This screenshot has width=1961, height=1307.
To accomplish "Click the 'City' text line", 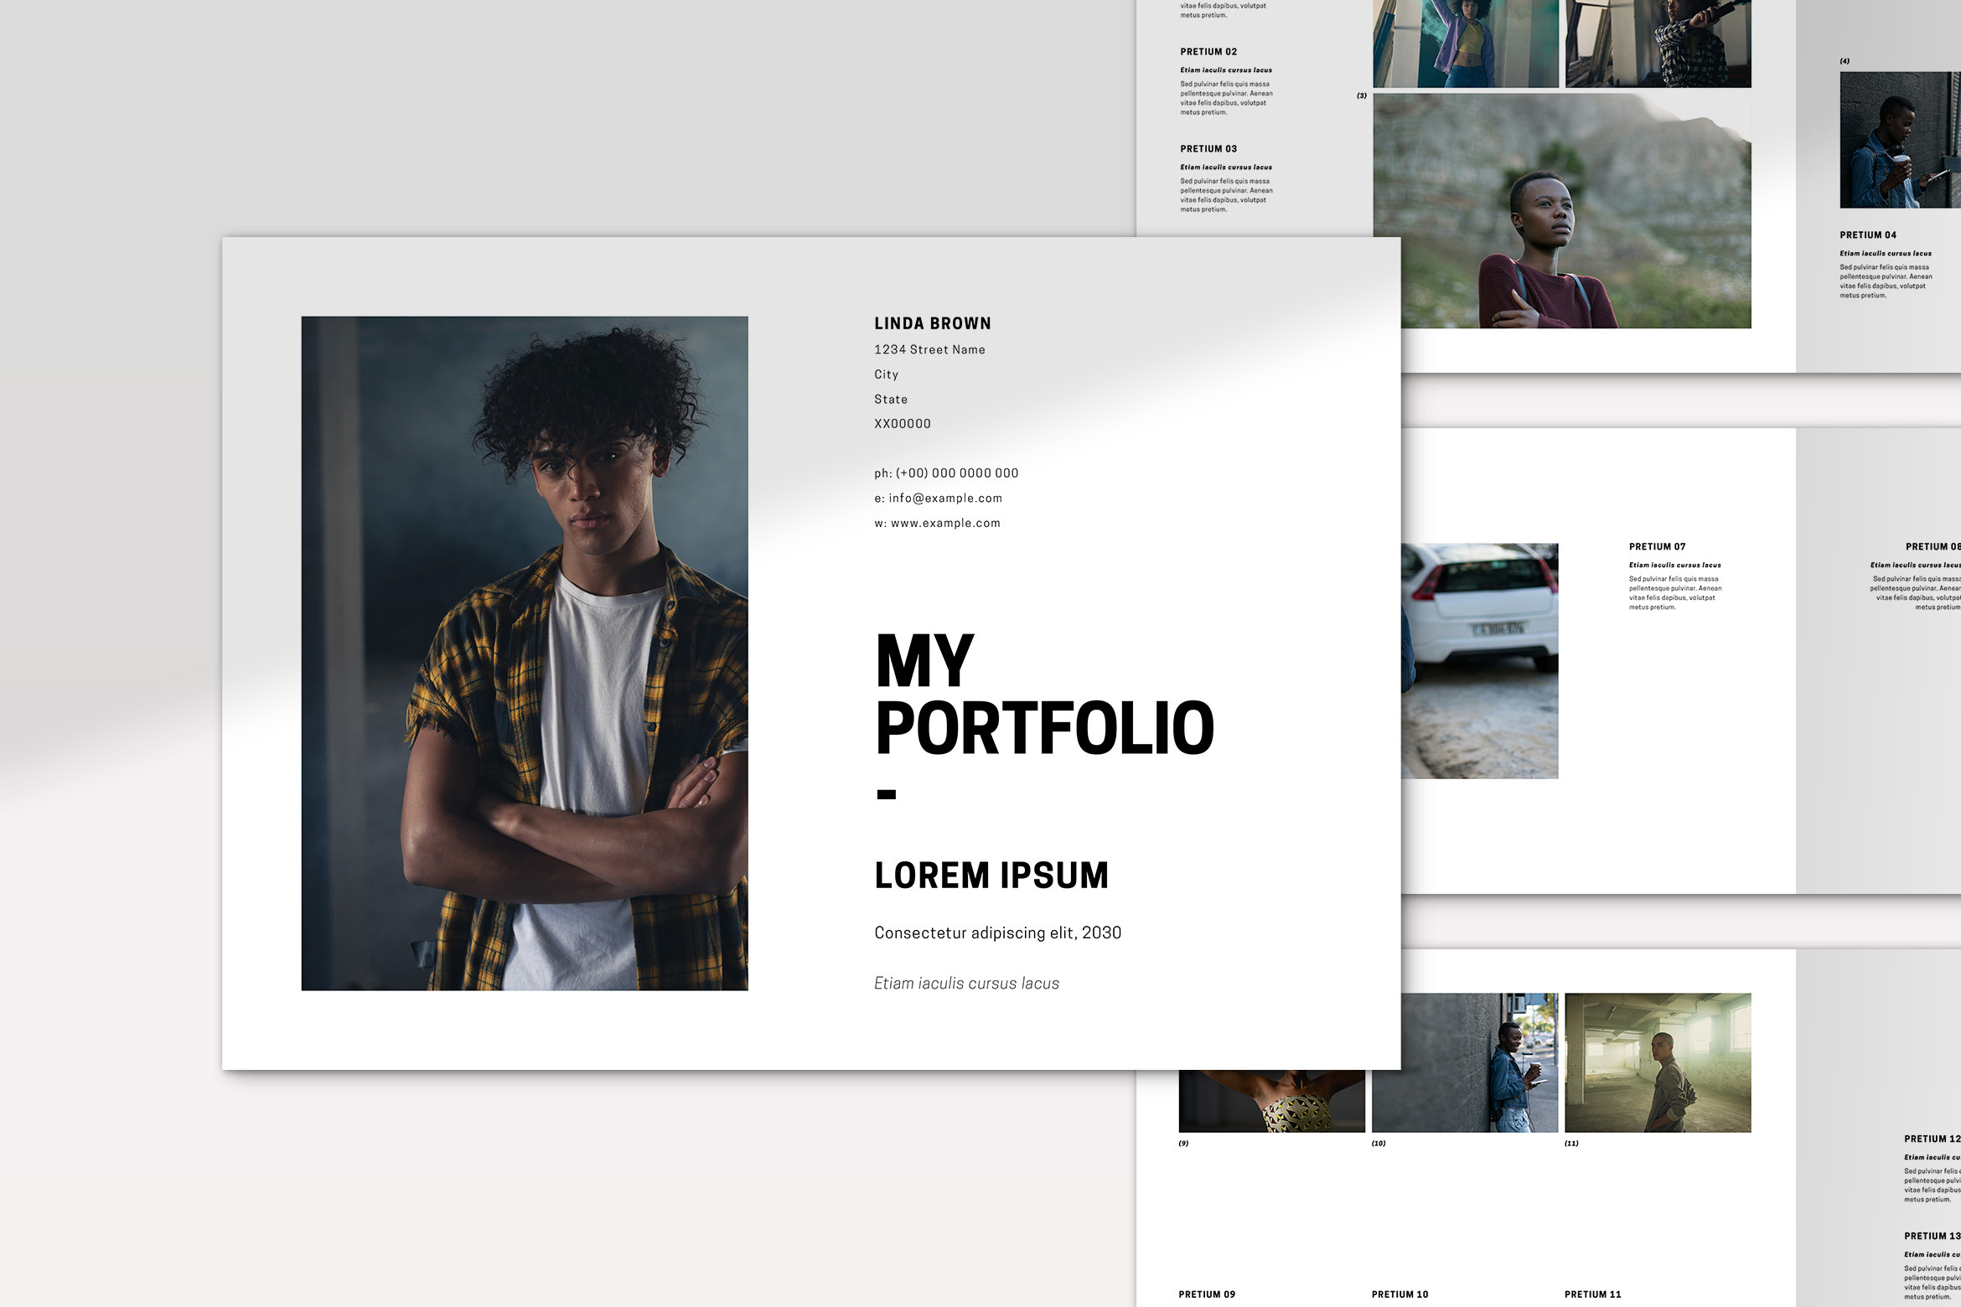I will [x=886, y=375].
